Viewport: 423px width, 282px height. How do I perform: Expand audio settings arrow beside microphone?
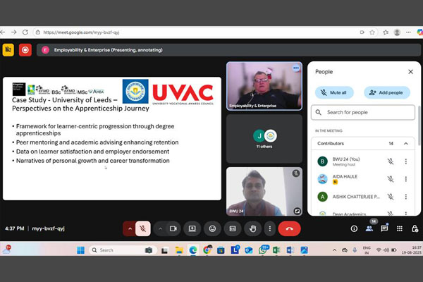coord(130,228)
